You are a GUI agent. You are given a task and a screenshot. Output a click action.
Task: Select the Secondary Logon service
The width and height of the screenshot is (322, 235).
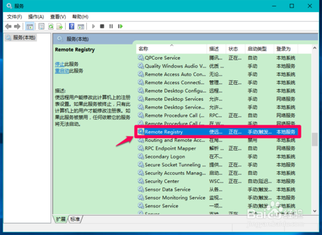coord(217,157)
